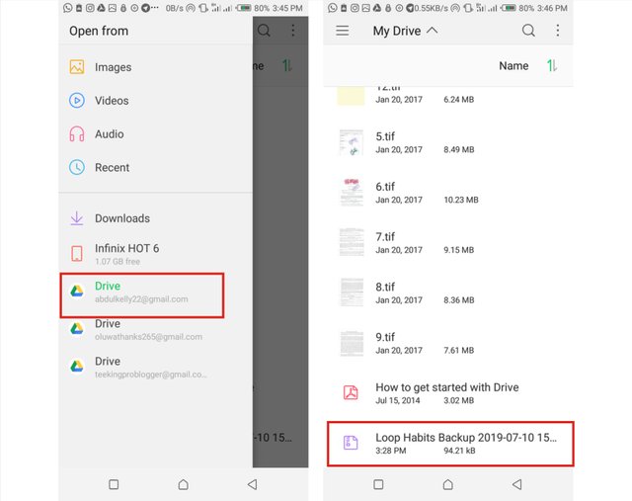Tap thumbnail of 5.tif
Screen dimensions: 632x501
(352, 142)
